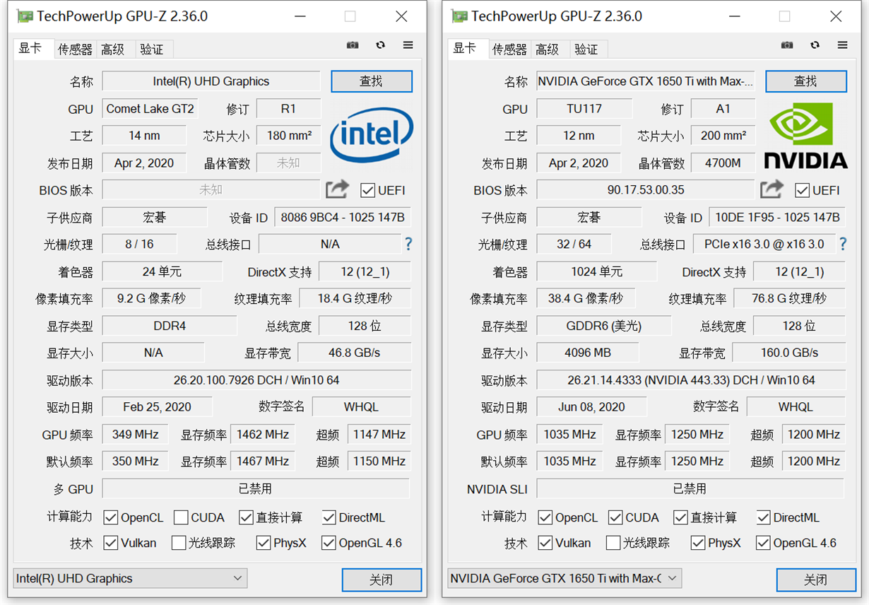This screenshot has width=869, height=605.
Task: Click 1024 单元 shaders field
Action: 597,271
